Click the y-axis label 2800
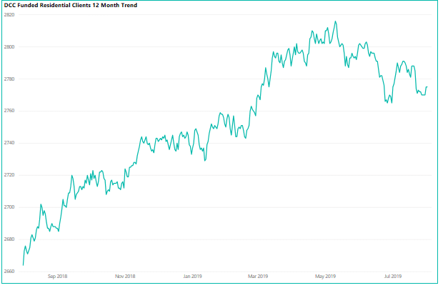The image size is (443, 288). [9, 47]
